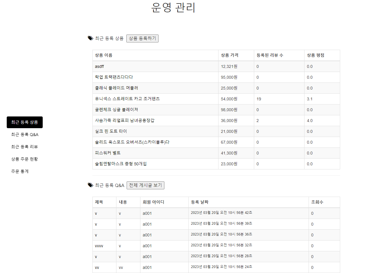The image size is (389, 273).
Task: Select 최근 등록 Q&A in the sidebar
Action: [x=25, y=134]
